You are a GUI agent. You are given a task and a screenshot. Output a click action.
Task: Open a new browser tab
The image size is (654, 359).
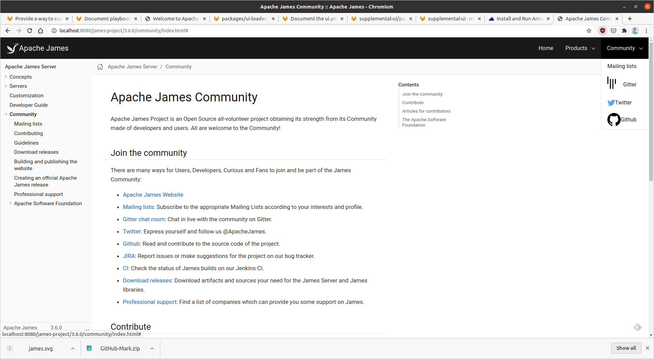[630, 19]
